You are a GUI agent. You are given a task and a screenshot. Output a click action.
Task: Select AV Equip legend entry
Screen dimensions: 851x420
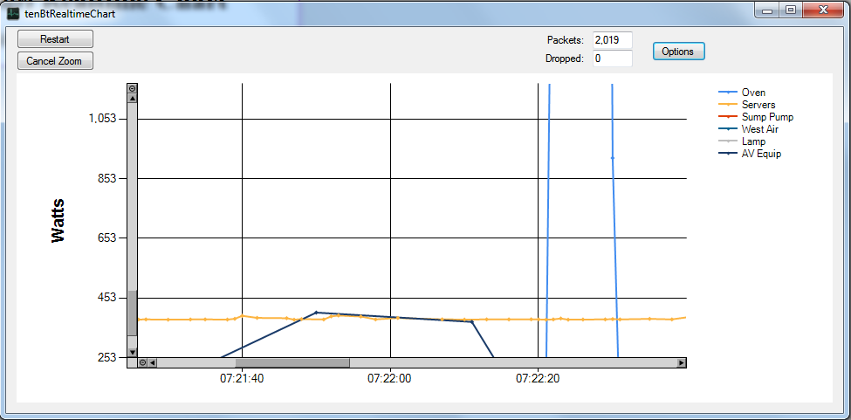(761, 154)
